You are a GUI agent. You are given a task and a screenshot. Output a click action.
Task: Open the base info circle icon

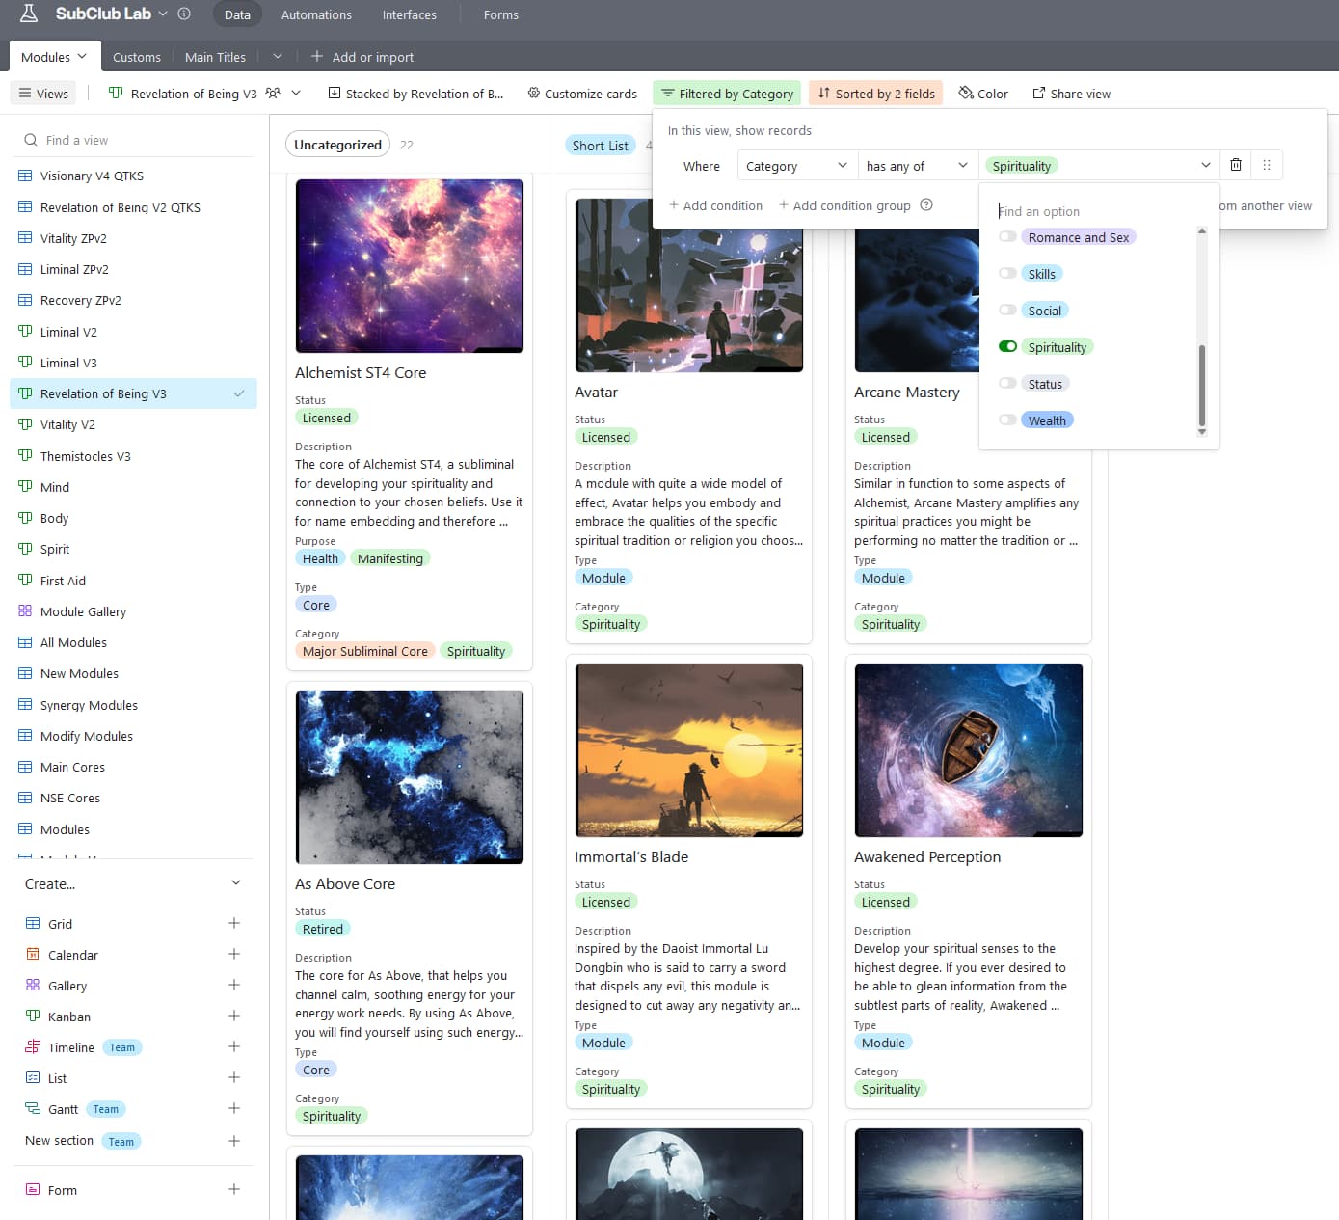pyautogui.click(x=184, y=14)
